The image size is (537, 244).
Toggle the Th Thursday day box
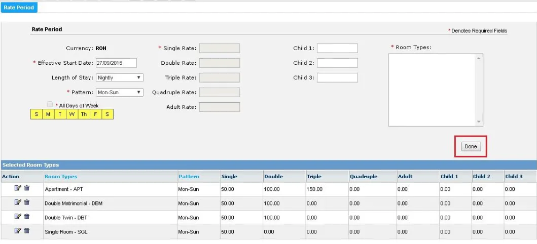coord(84,114)
